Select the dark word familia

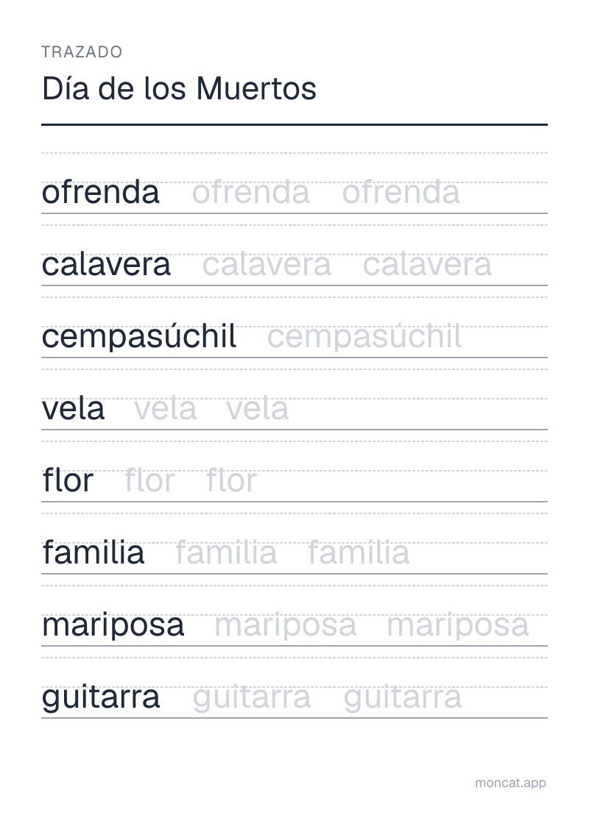[94, 553]
